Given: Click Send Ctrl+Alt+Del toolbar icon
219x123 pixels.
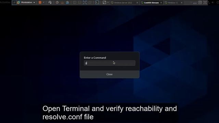Looking at the screenshot, I should 50,2.
